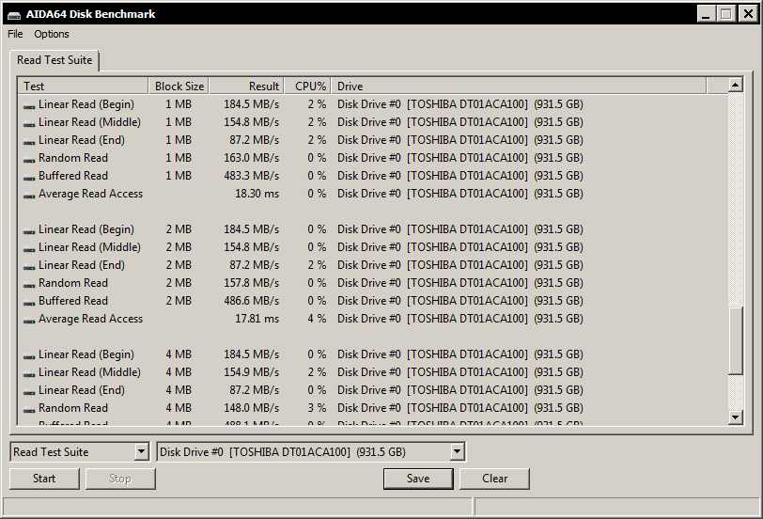
Task: Click disk icon beside Buffered Read 1 MB
Action: pyautogui.click(x=29, y=177)
